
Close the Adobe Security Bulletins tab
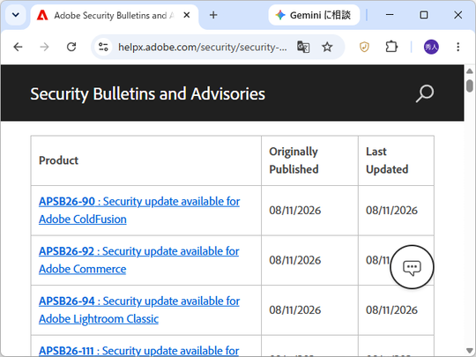coord(187,15)
